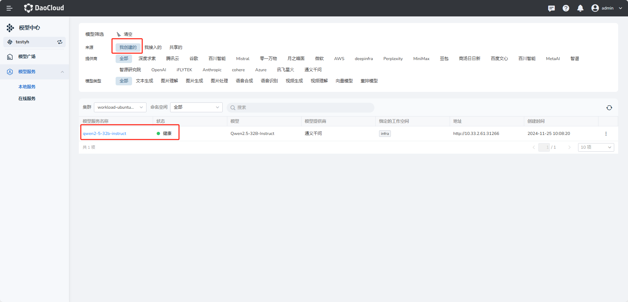Refresh the model service list
Screen dimensions: 628x302
[x=609, y=108]
